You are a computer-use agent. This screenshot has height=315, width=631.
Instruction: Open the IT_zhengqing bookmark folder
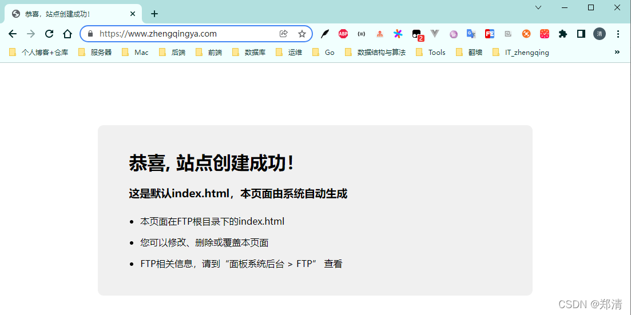(x=521, y=52)
